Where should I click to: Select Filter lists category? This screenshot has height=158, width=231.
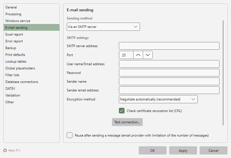point(32,75)
